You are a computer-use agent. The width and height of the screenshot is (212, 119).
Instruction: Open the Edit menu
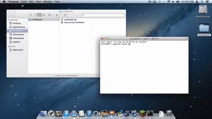(31, 2)
